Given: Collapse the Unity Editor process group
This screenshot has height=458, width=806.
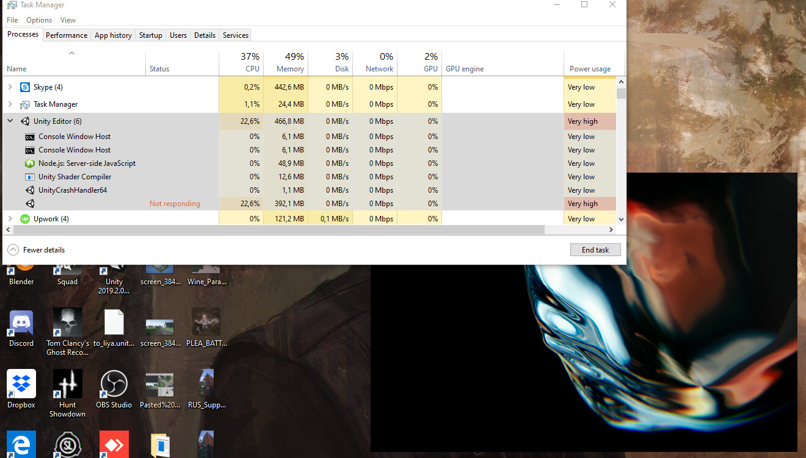Looking at the screenshot, I should pos(9,121).
